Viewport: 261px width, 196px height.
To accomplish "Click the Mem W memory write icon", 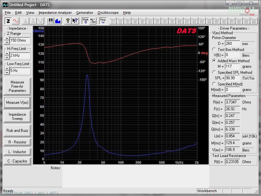I will click(103, 21).
